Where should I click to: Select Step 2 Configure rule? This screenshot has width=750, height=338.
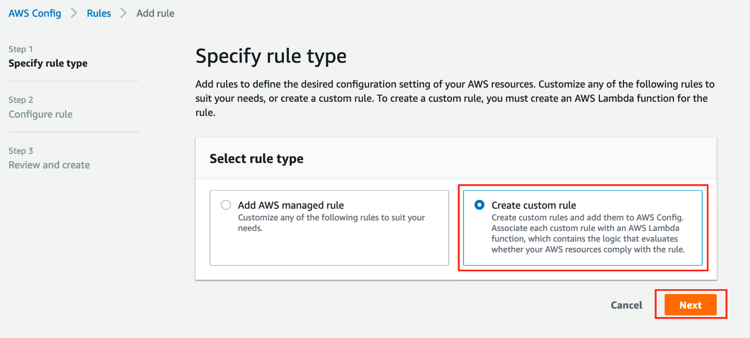pos(40,108)
